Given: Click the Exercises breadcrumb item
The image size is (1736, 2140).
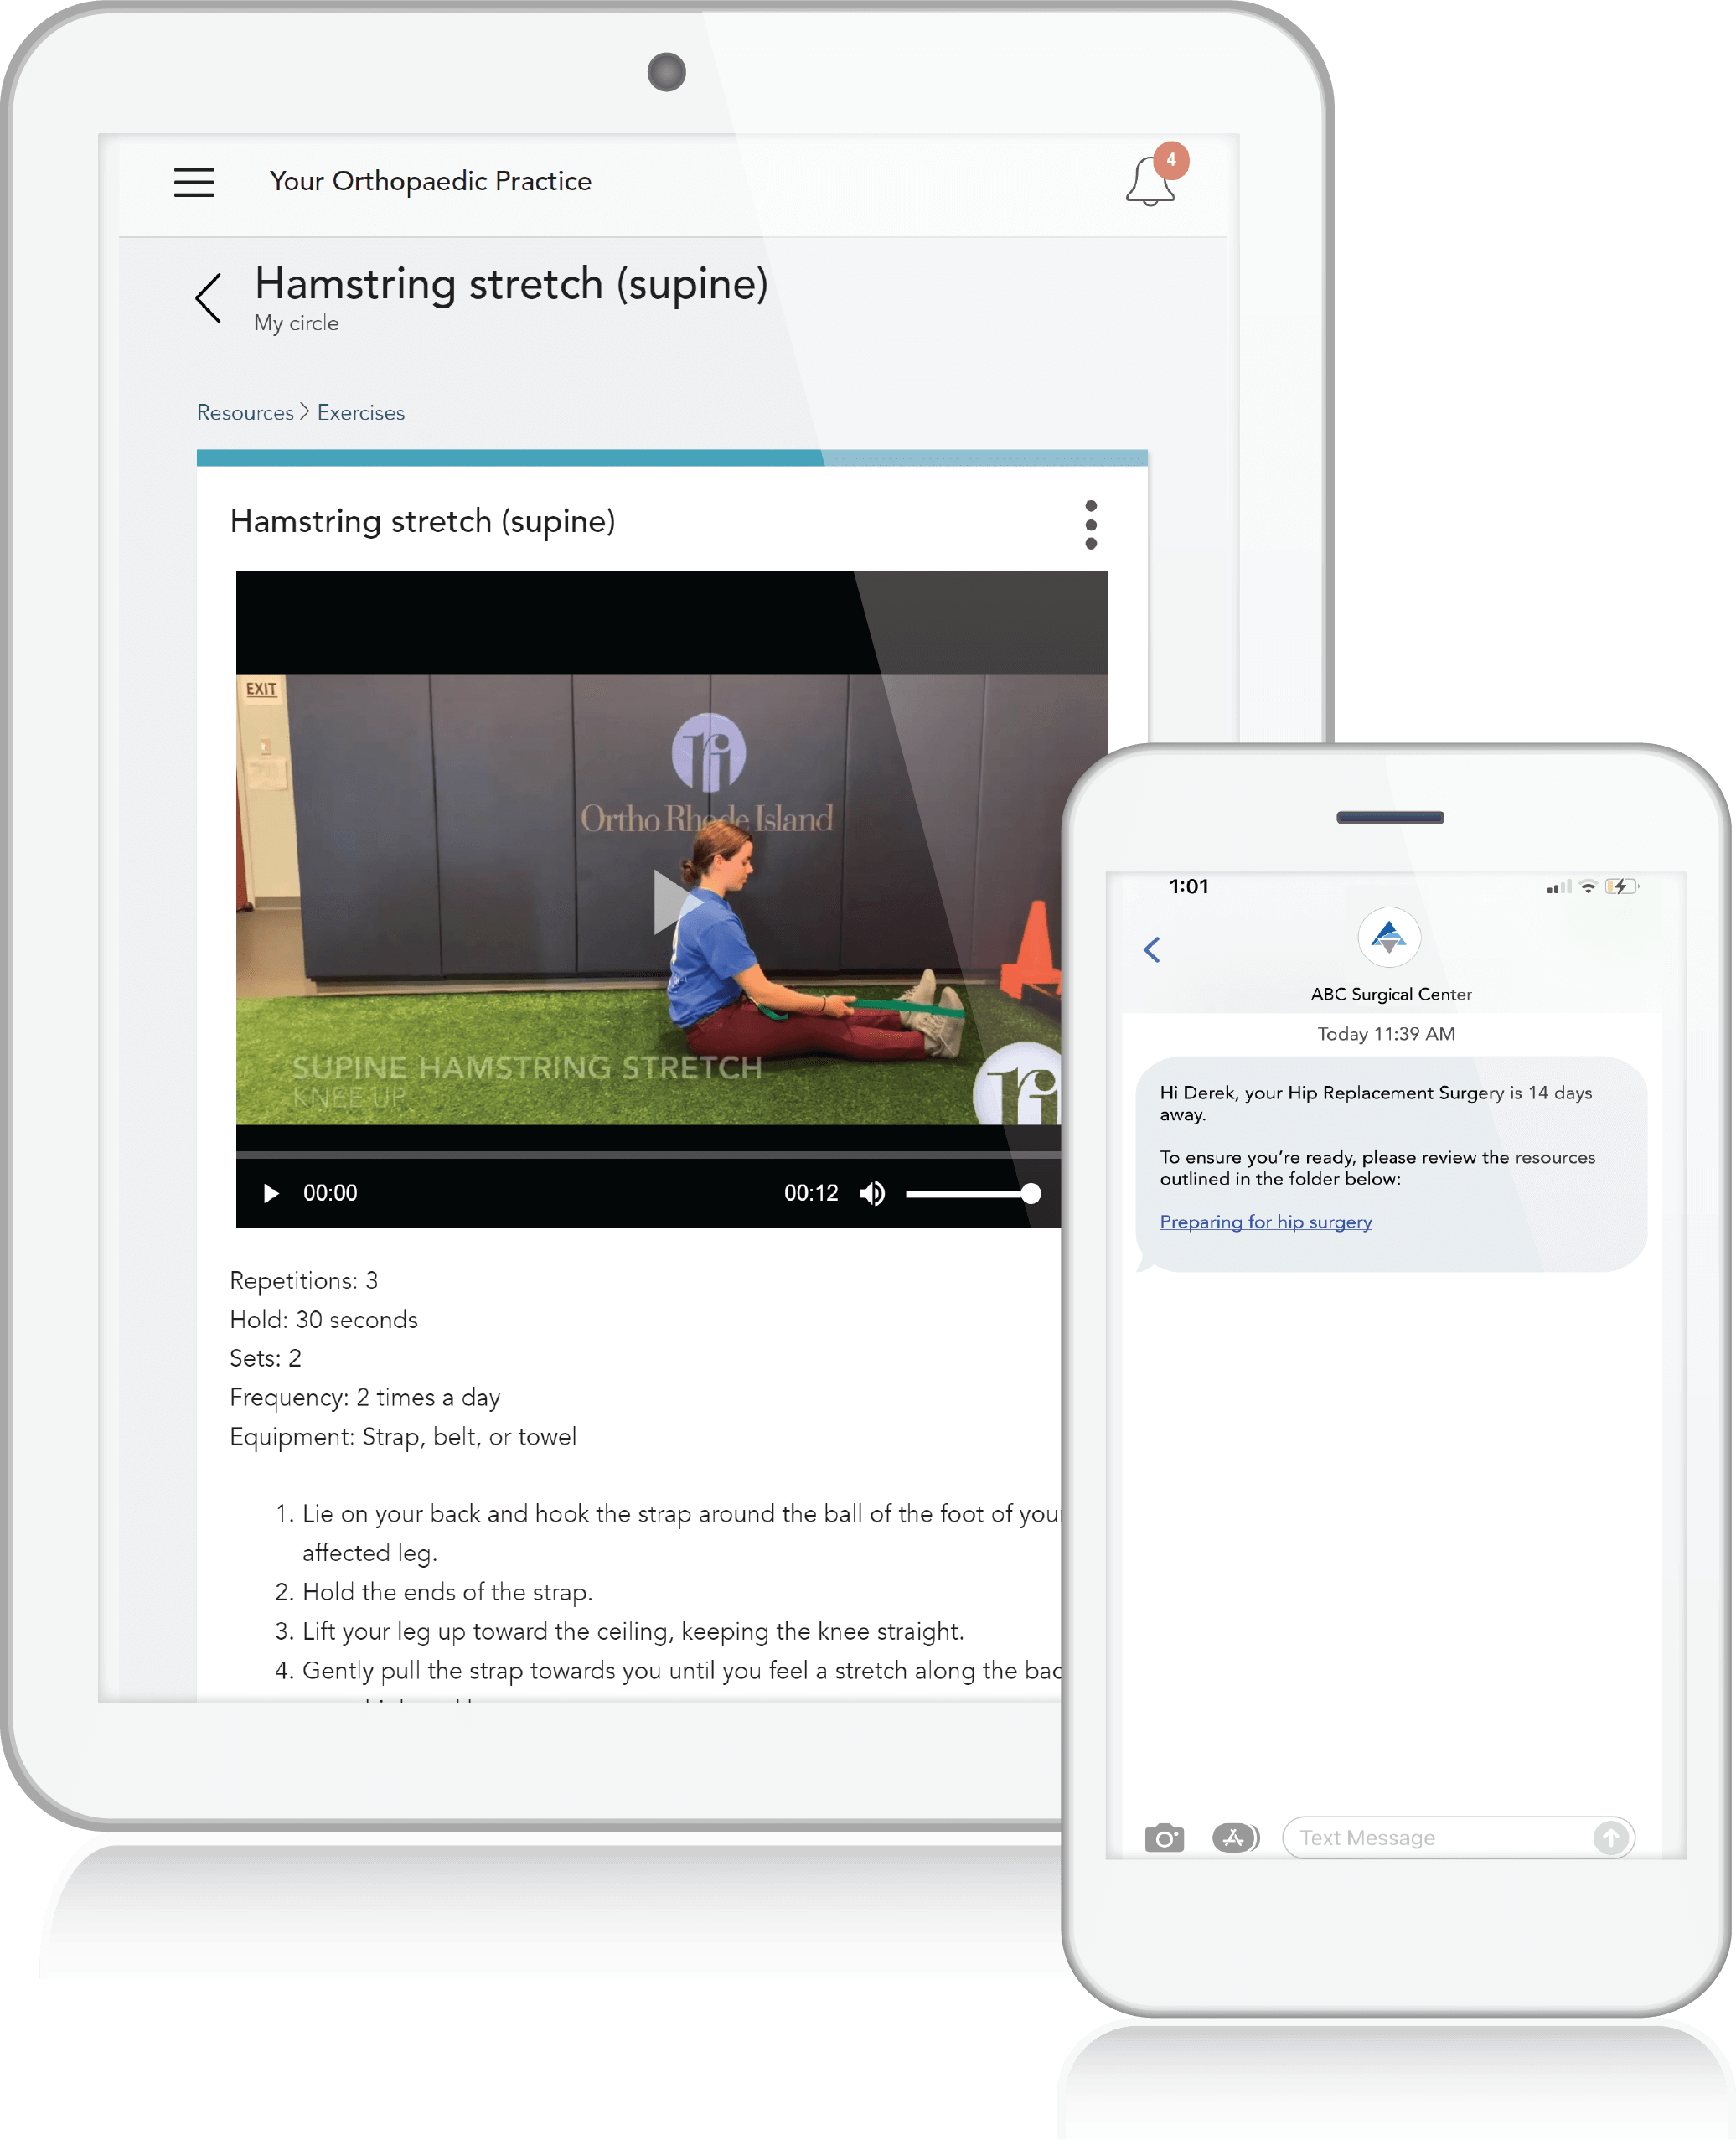Looking at the screenshot, I should tap(359, 411).
